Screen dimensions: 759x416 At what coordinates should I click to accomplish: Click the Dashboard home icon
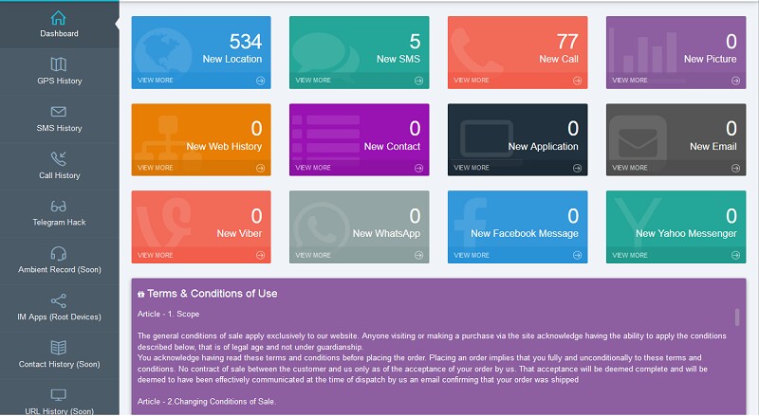[x=59, y=17]
